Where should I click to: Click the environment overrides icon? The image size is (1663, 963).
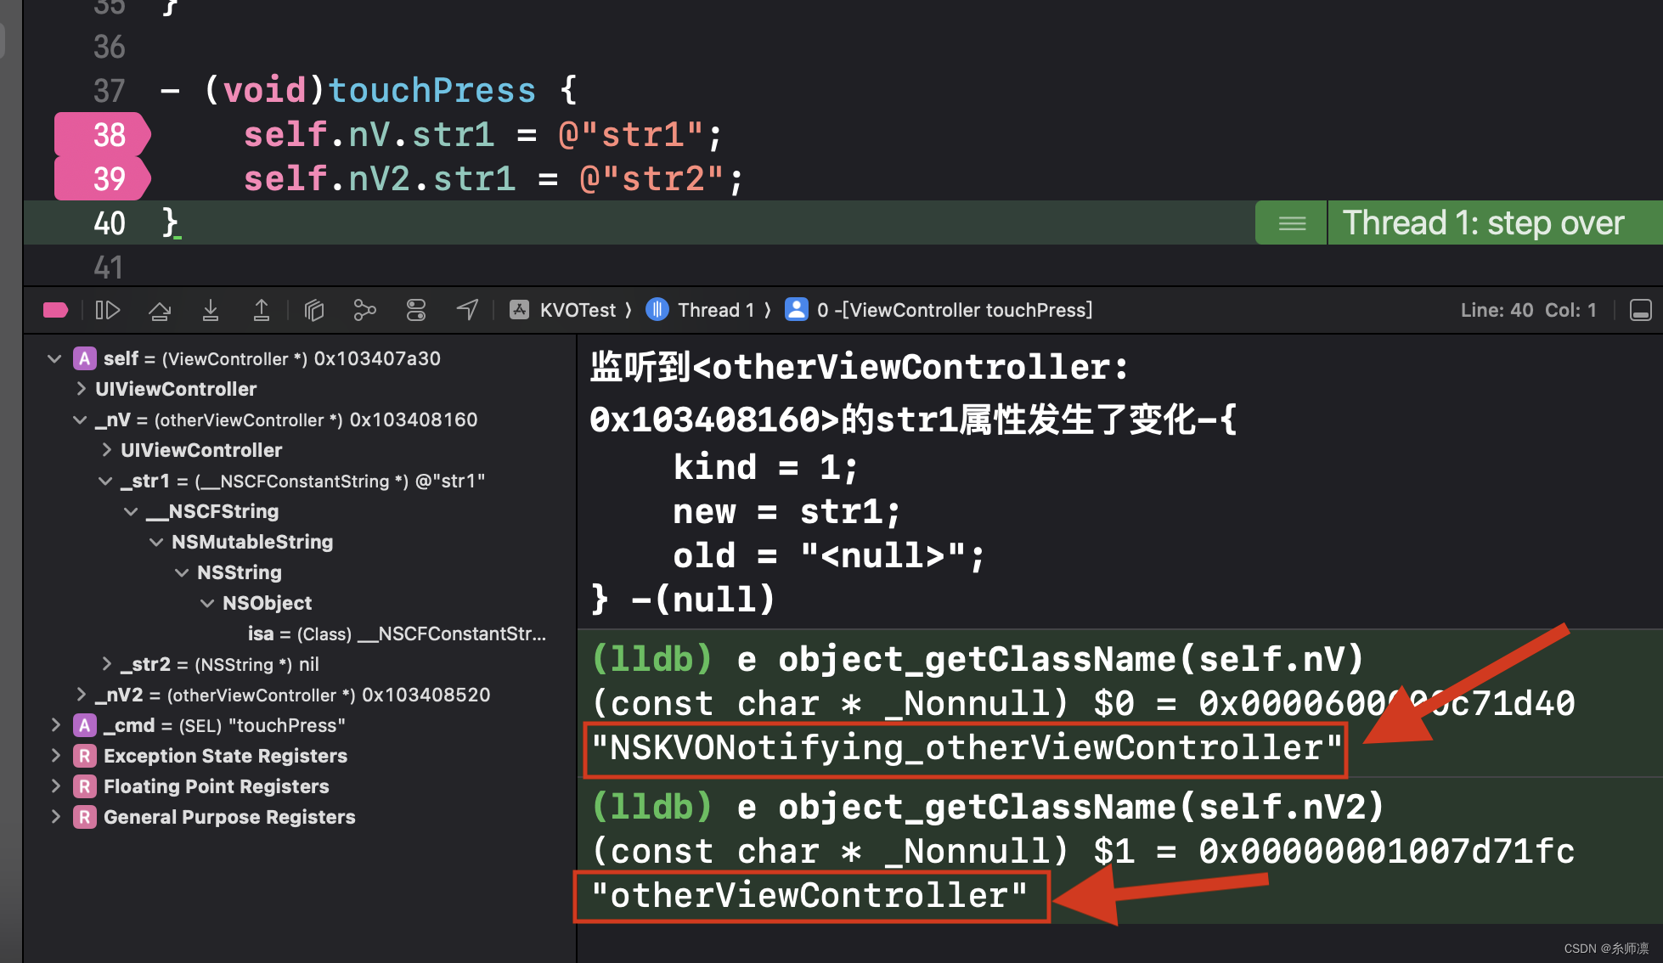click(x=416, y=310)
